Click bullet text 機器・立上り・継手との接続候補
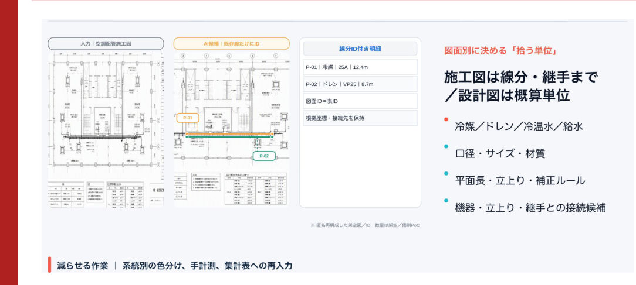The image size is (636, 285). (530, 208)
